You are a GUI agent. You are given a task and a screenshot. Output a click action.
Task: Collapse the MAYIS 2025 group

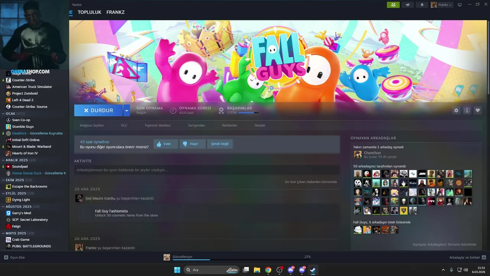[x=18, y=233]
